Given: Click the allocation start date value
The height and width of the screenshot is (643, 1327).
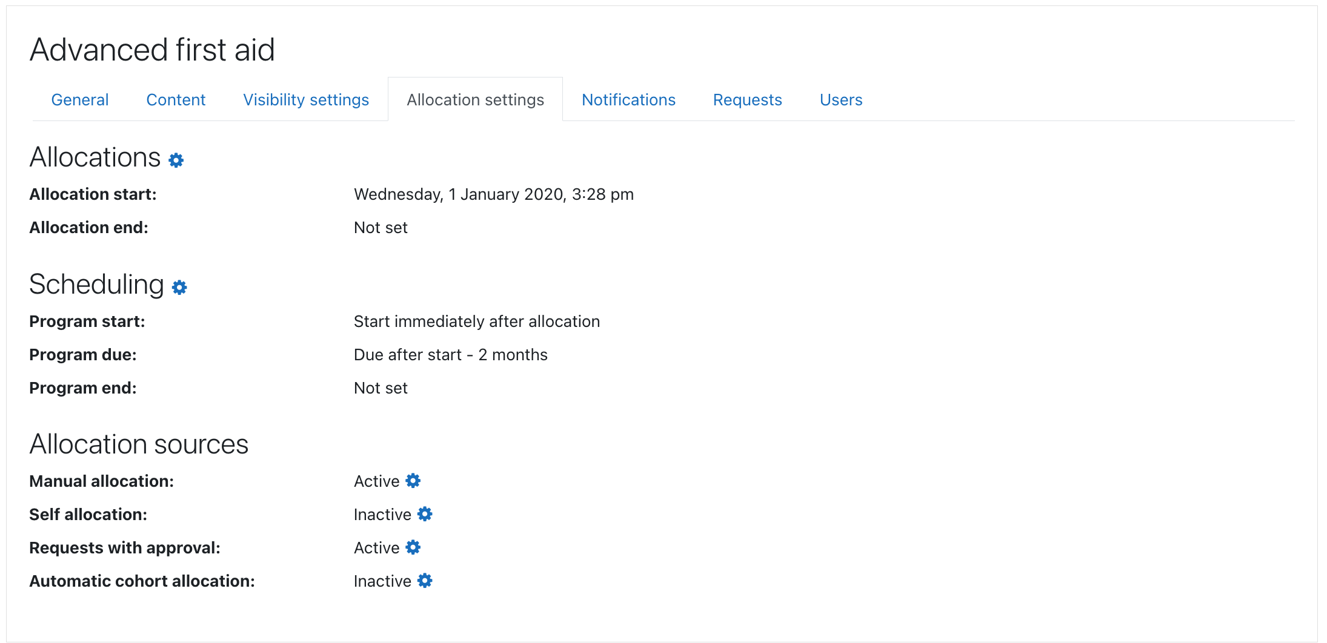Looking at the screenshot, I should pyautogui.click(x=493, y=194).
